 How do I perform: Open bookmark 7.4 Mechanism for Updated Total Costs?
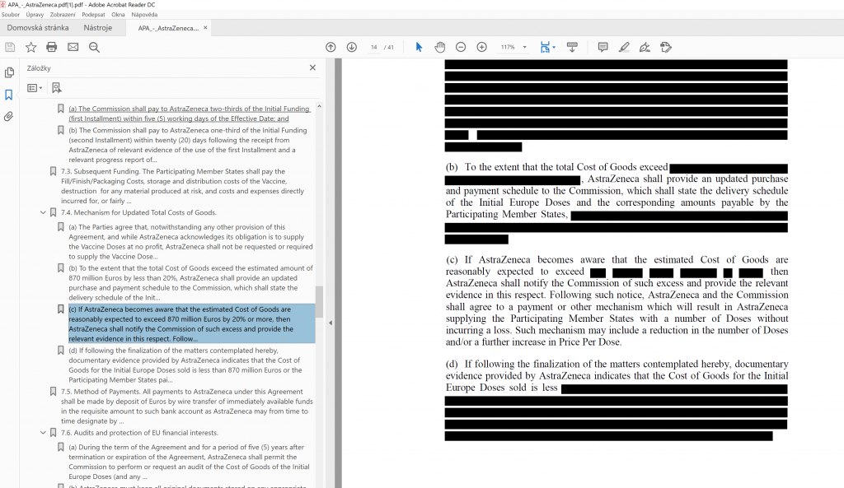[138, 213]
